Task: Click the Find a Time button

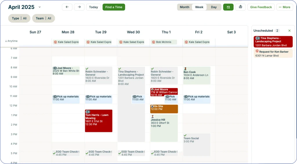Action: 114,7
